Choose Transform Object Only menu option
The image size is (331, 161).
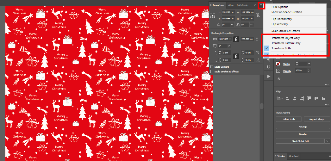coord(285,38)
